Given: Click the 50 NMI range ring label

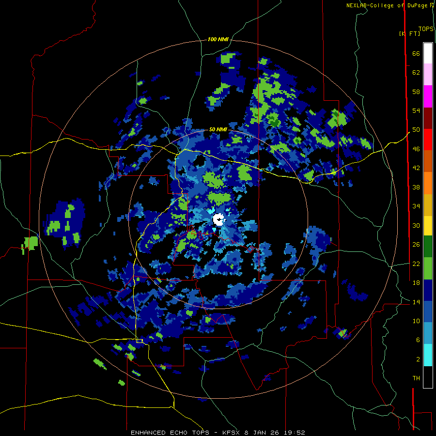Looking at the screenshot, I should coord(218,129).
